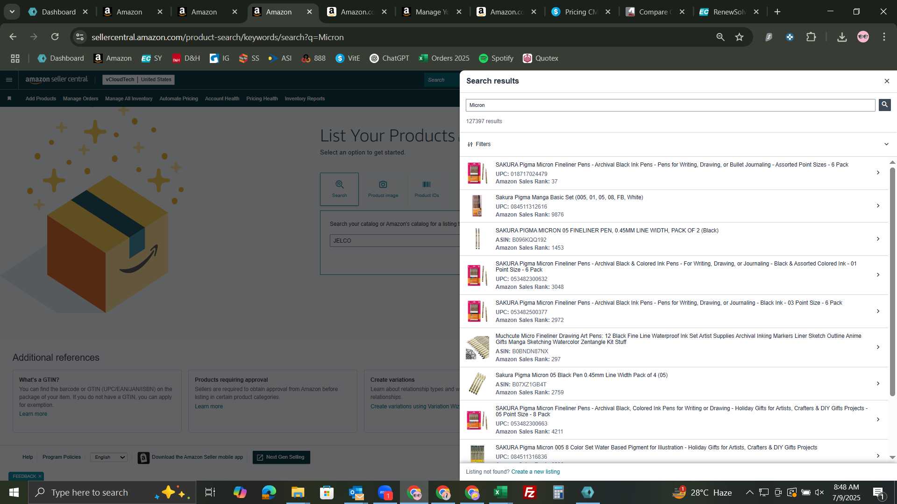Expand result with UPC 053482300663
The image size is (897, 504).
[878, 420]
